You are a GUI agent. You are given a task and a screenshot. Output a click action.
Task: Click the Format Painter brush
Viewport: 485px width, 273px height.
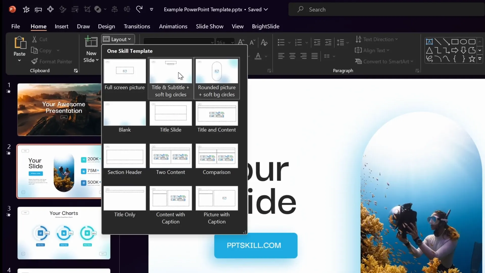(35, 61)
